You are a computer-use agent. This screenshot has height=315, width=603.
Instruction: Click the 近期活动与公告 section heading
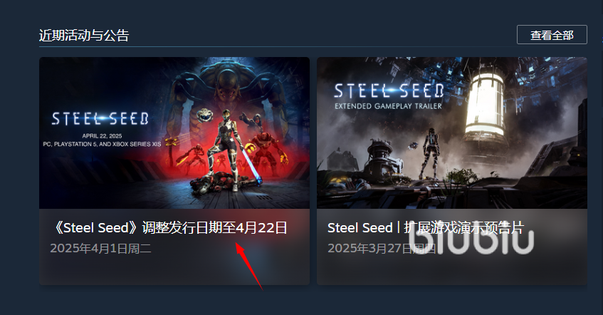click(84, 35)
